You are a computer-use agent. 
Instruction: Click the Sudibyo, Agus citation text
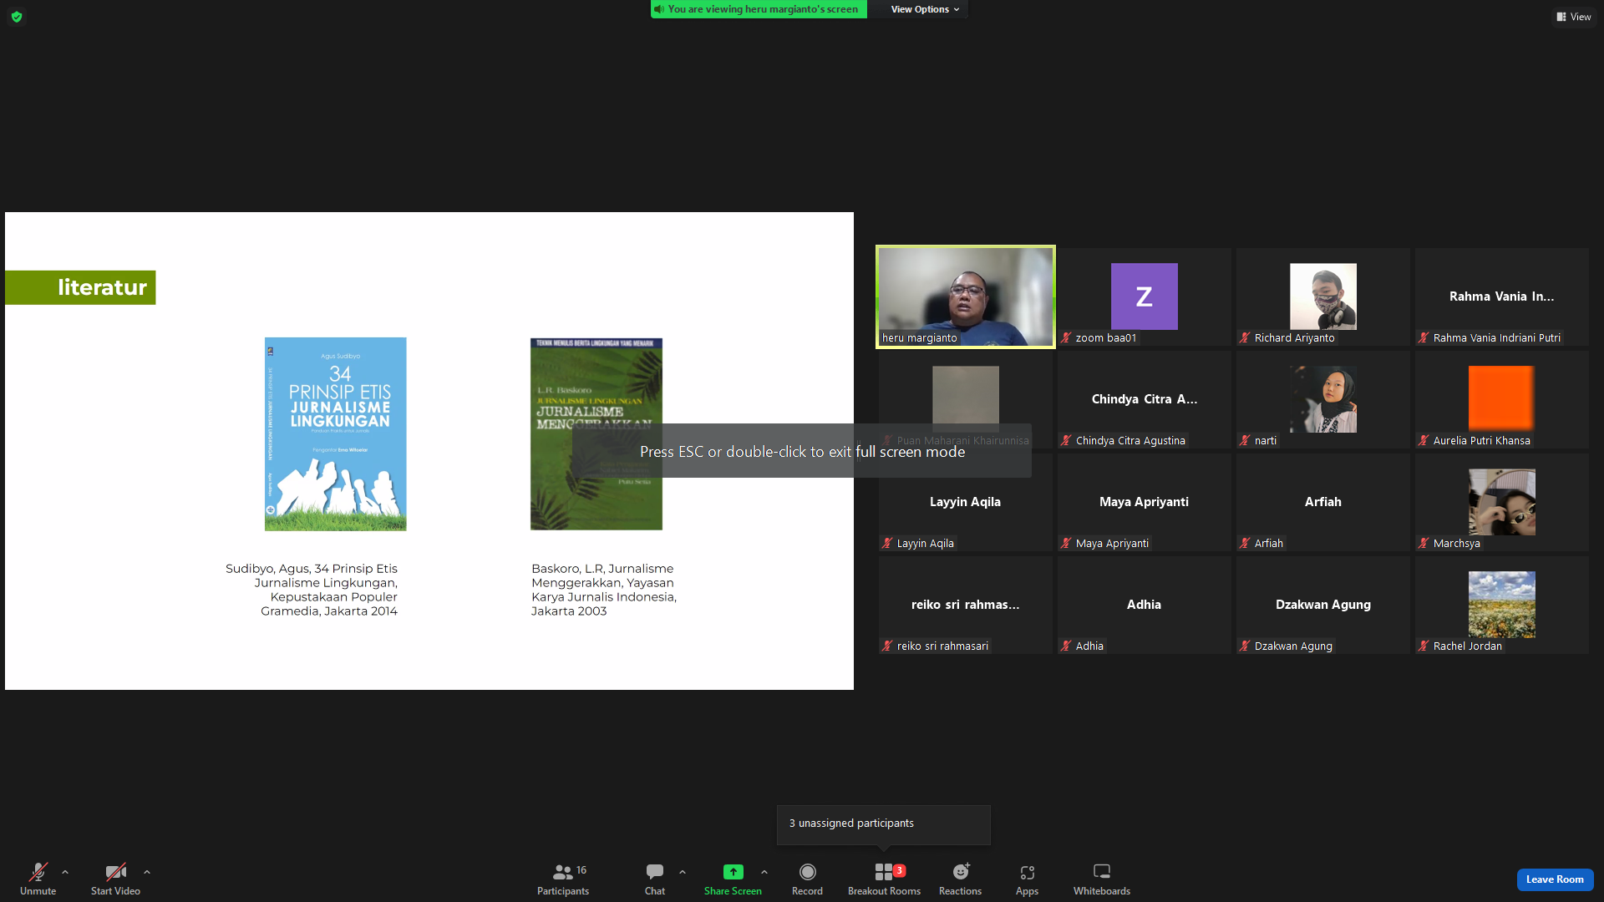(x=312, y=590)
